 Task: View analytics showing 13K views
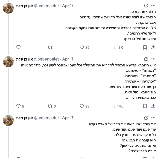coord(117,47)
